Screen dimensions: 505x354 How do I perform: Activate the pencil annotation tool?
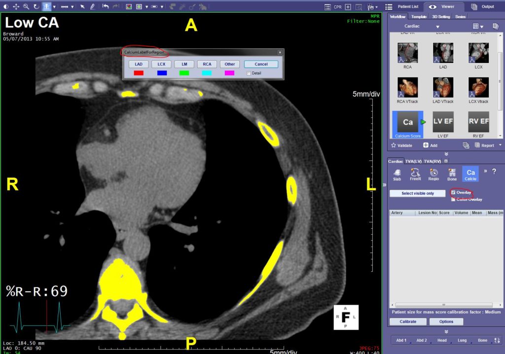click(93, 6)
